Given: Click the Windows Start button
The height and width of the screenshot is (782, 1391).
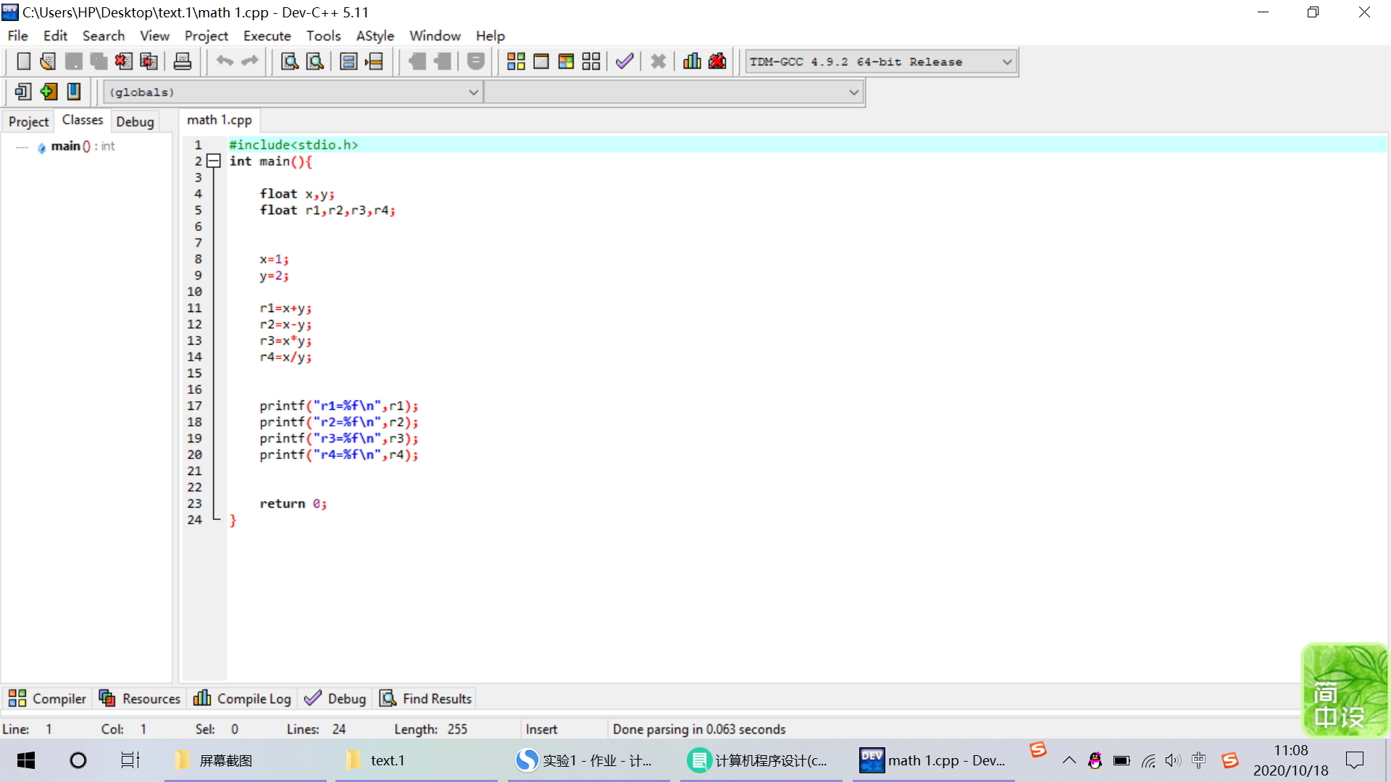Looking at the screenshot, I should click(26, 760).
